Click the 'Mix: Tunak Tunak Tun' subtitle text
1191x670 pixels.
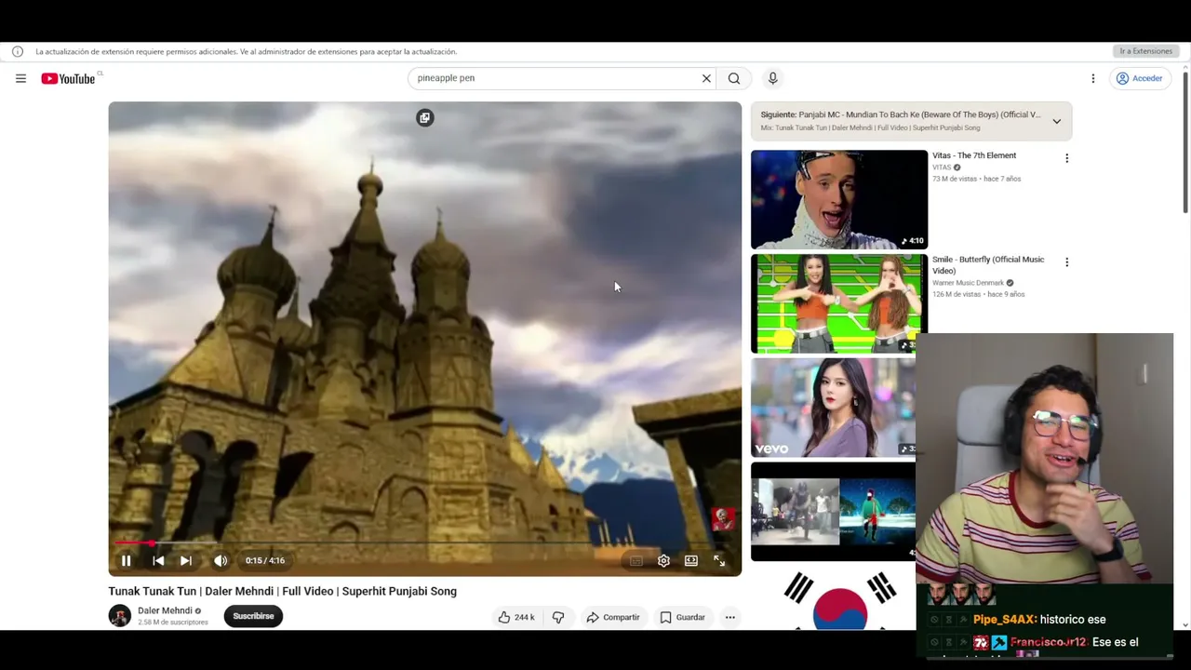coord(870,127)
